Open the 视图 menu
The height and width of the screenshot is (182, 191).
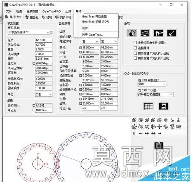click(19, 11)
